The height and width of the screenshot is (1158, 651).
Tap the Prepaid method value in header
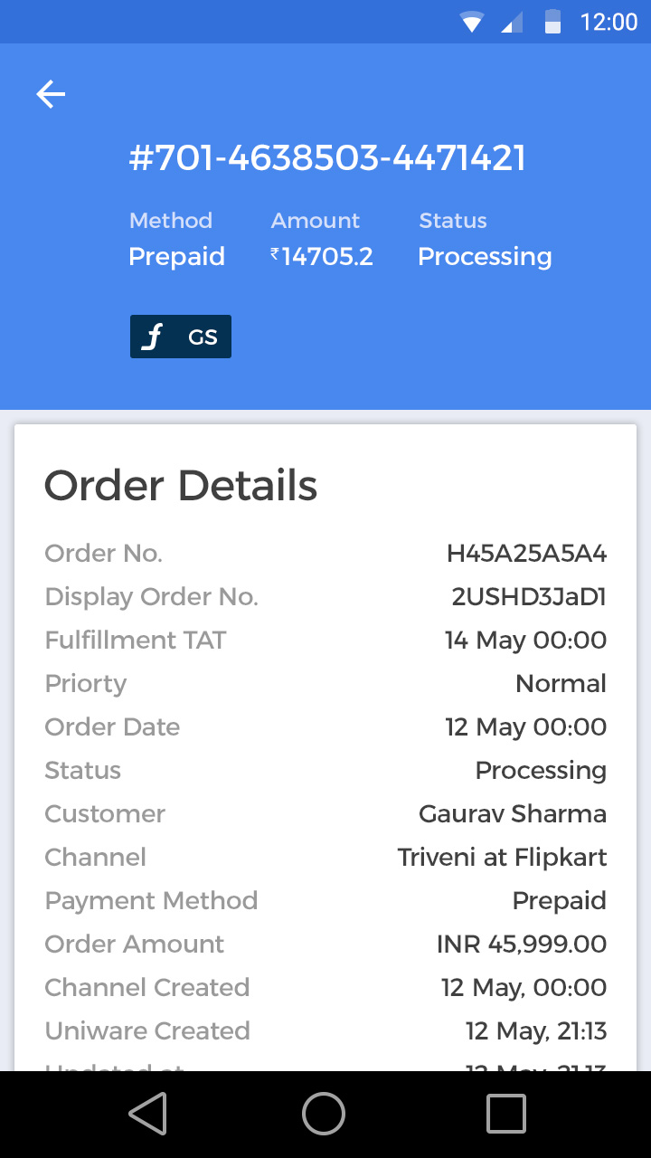click(x=176, y=257)
